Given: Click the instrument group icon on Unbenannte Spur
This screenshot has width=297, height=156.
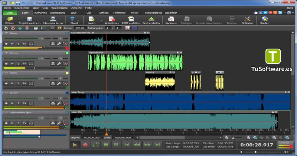Looking at the screenshot, I should pos(53,123).
